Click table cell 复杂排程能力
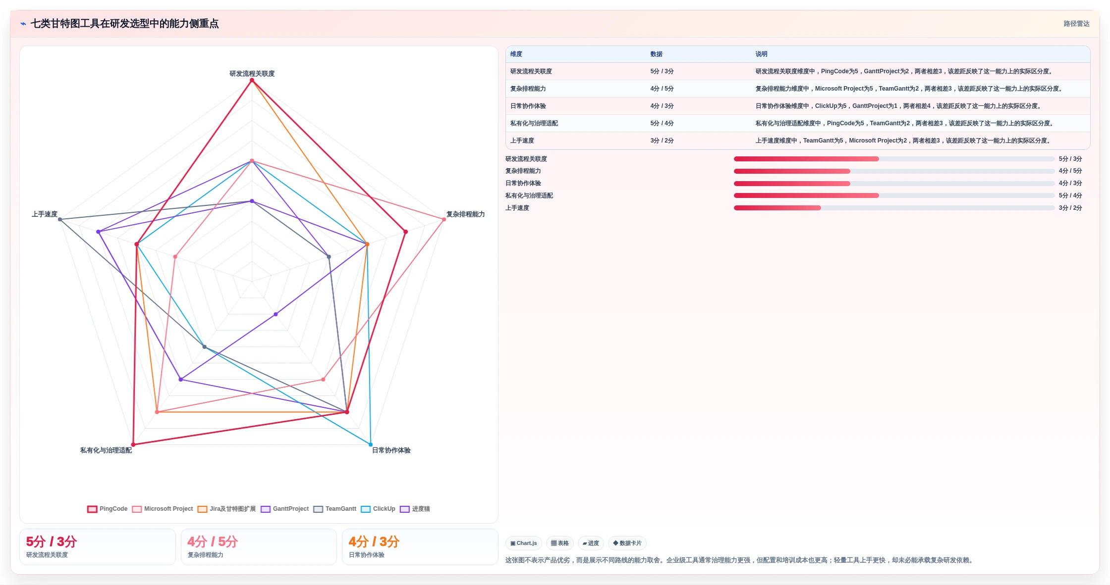 528,89
